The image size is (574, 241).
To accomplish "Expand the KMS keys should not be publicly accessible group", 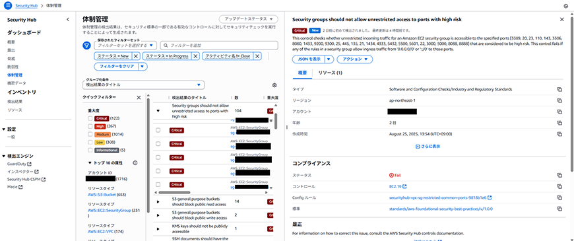I will [158, 228].
